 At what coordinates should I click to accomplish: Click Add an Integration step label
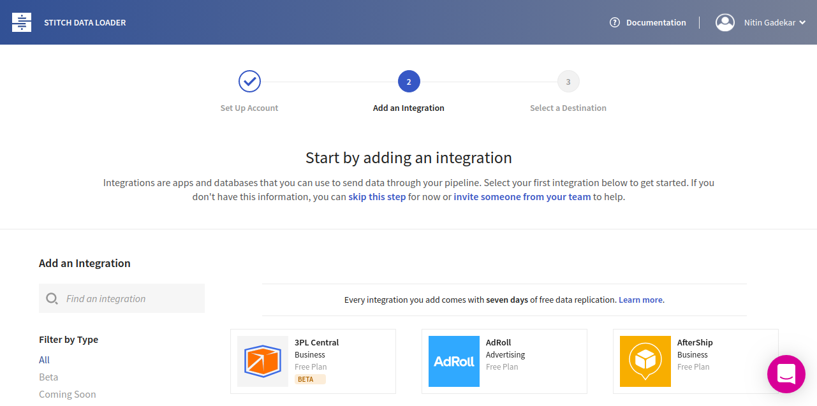click(x=409, y=108)
